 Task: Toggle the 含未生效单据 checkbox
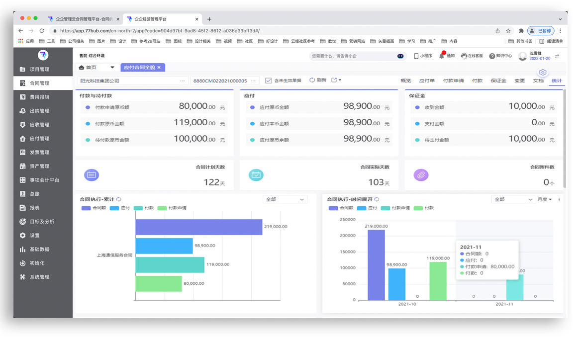(x=269, y=81)
